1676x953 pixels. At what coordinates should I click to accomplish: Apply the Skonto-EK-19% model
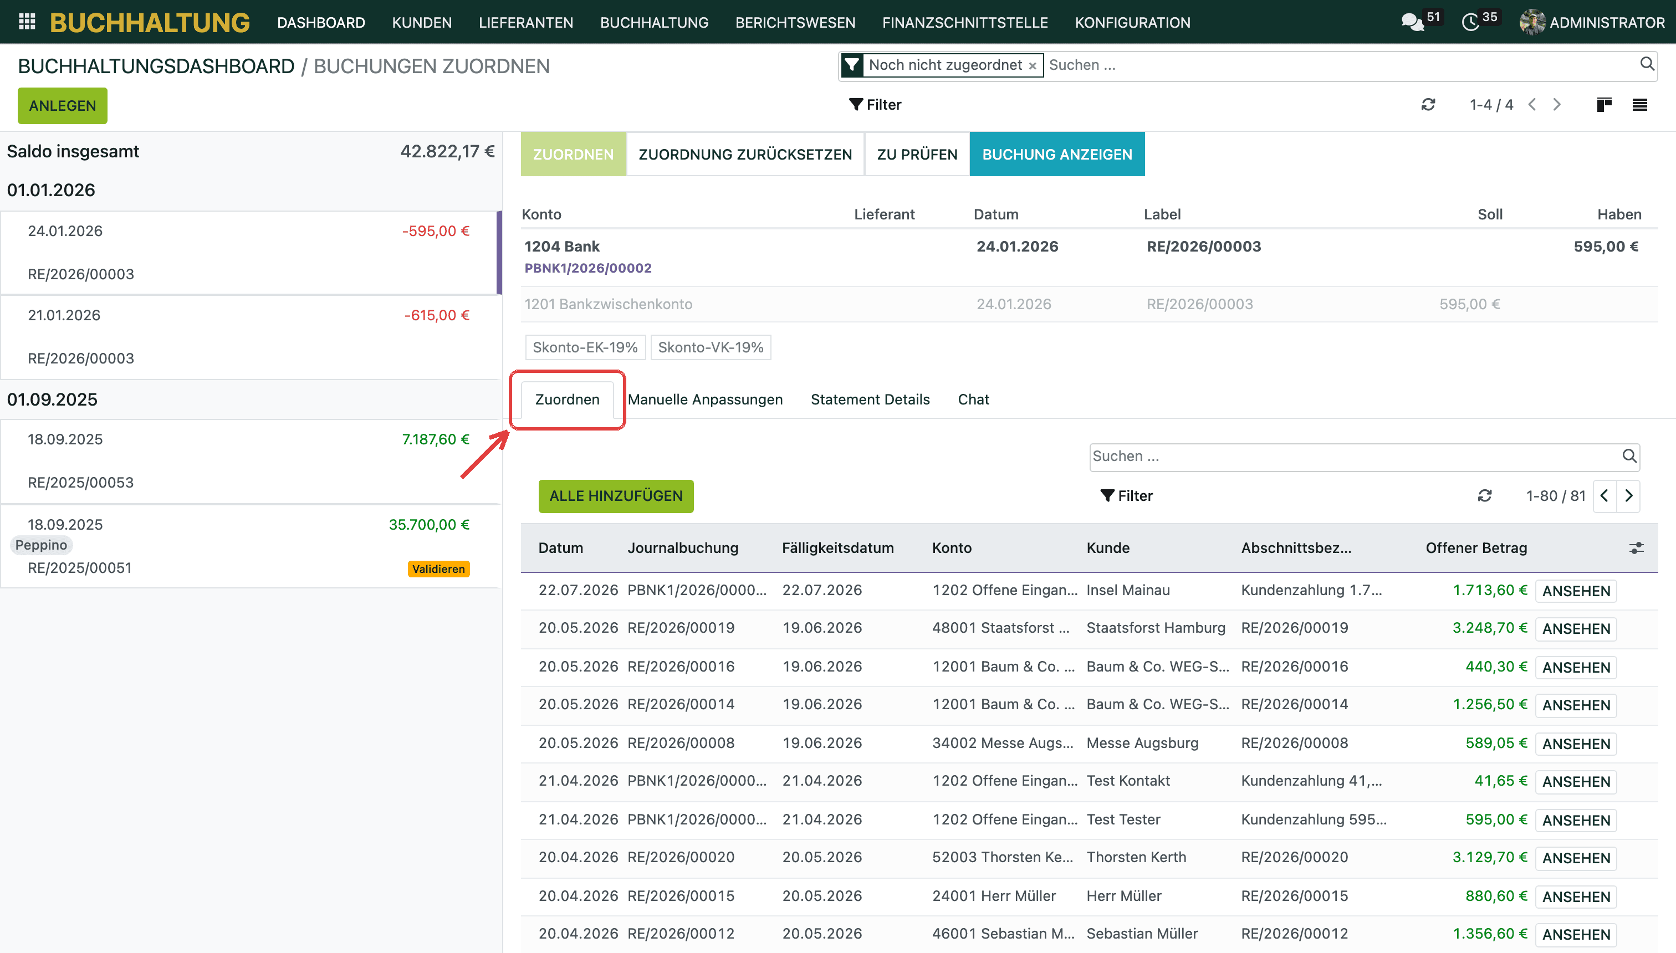pyautogui.click(x=585, y=347)
